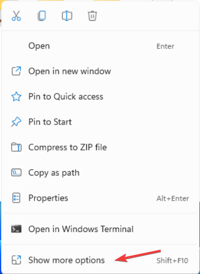The width and height of the screenshot is (200, 274).
Task: Click the Rename icon
Action: [67, 16]
